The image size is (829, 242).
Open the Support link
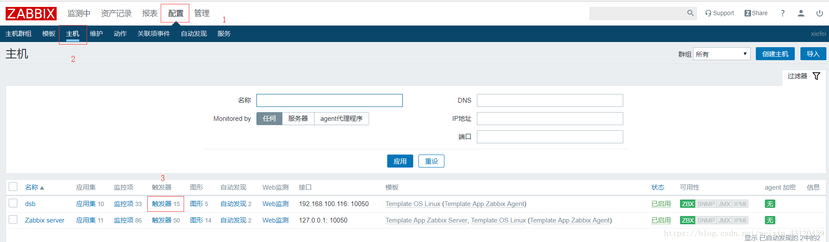pyautogui.click(x=719, y=13)
